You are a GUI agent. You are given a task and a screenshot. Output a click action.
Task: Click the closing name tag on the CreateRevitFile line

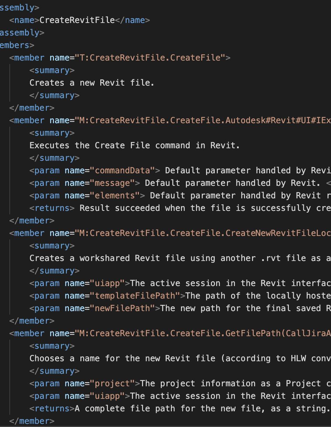point(132,20)
